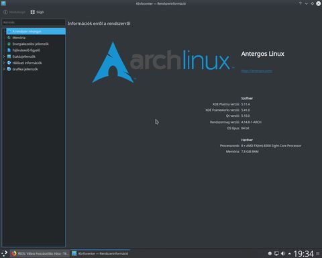Open the application launcher in the panel
Viewport: 322px width, 258px height.
4,253
